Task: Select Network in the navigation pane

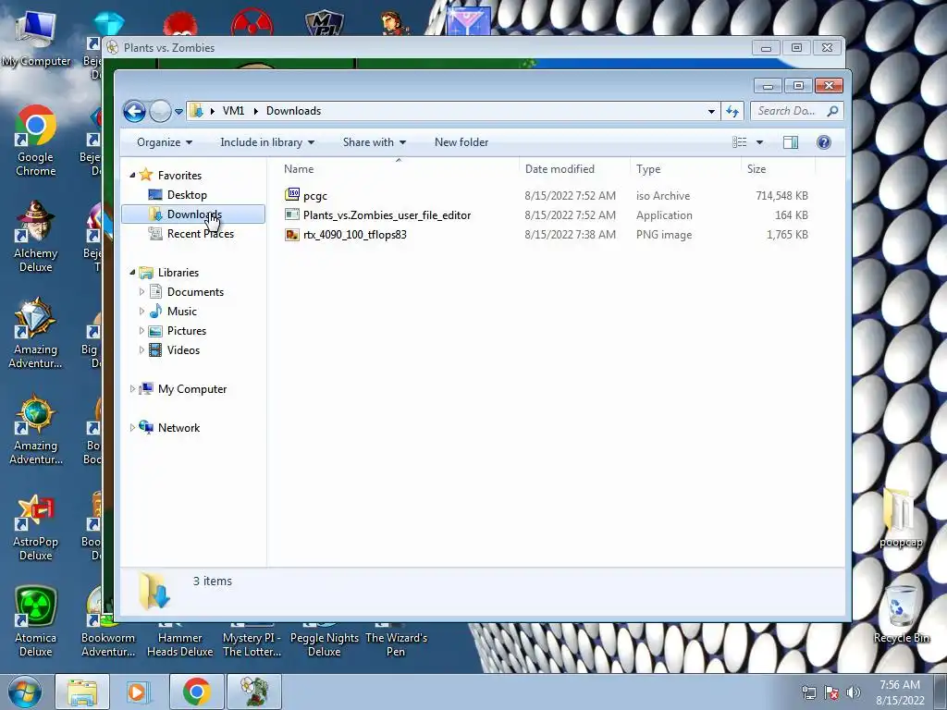Action: tap(178, 427)
